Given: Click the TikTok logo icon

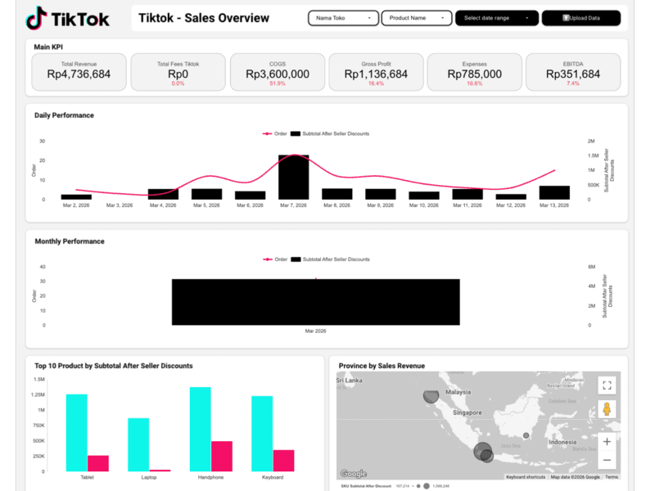Looking at the screenshot, I should click(36, 18).
